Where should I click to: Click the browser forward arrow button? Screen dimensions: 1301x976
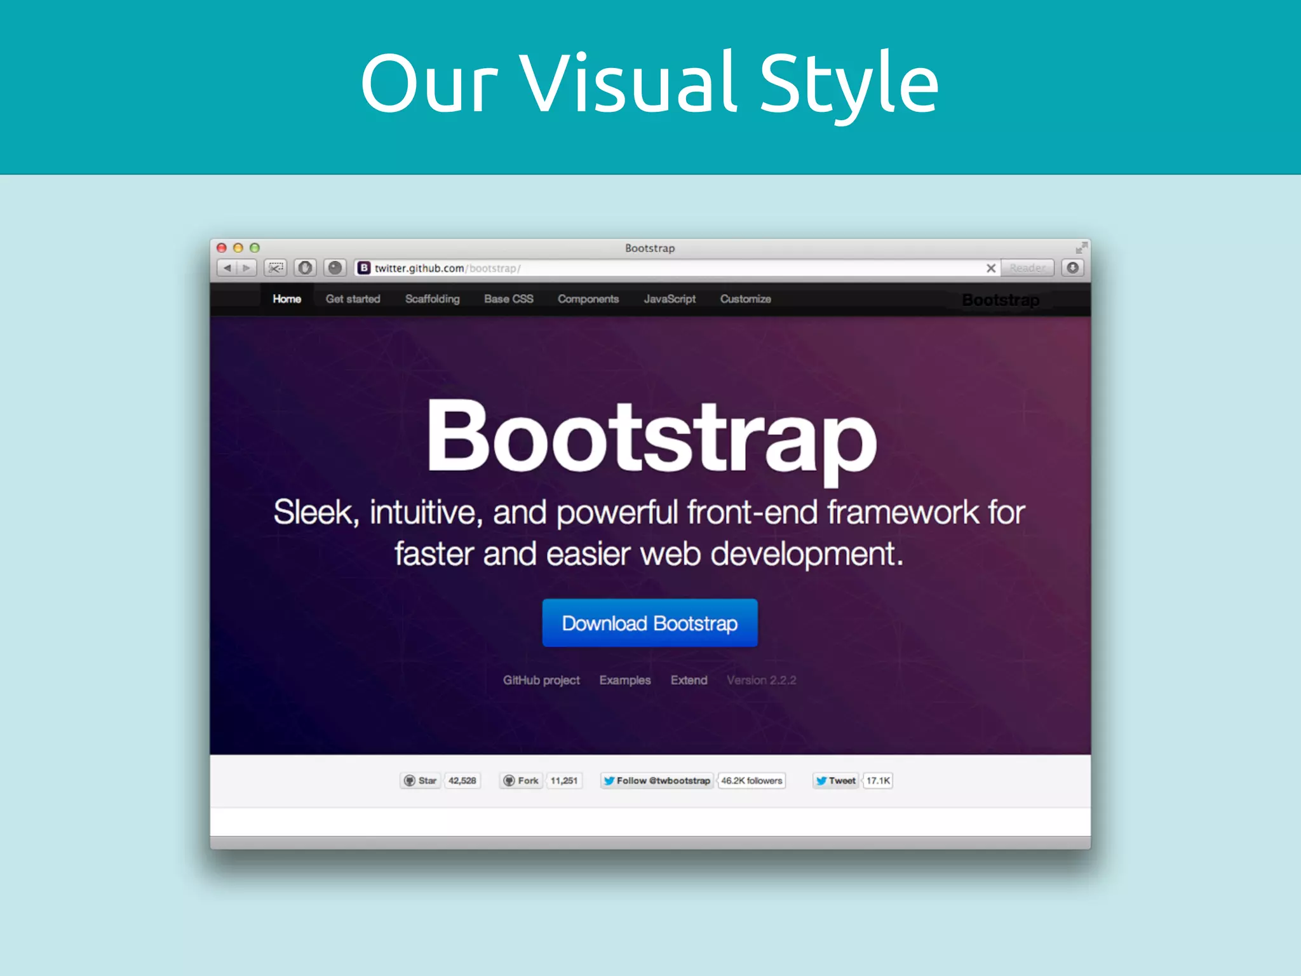click(247, 268)
